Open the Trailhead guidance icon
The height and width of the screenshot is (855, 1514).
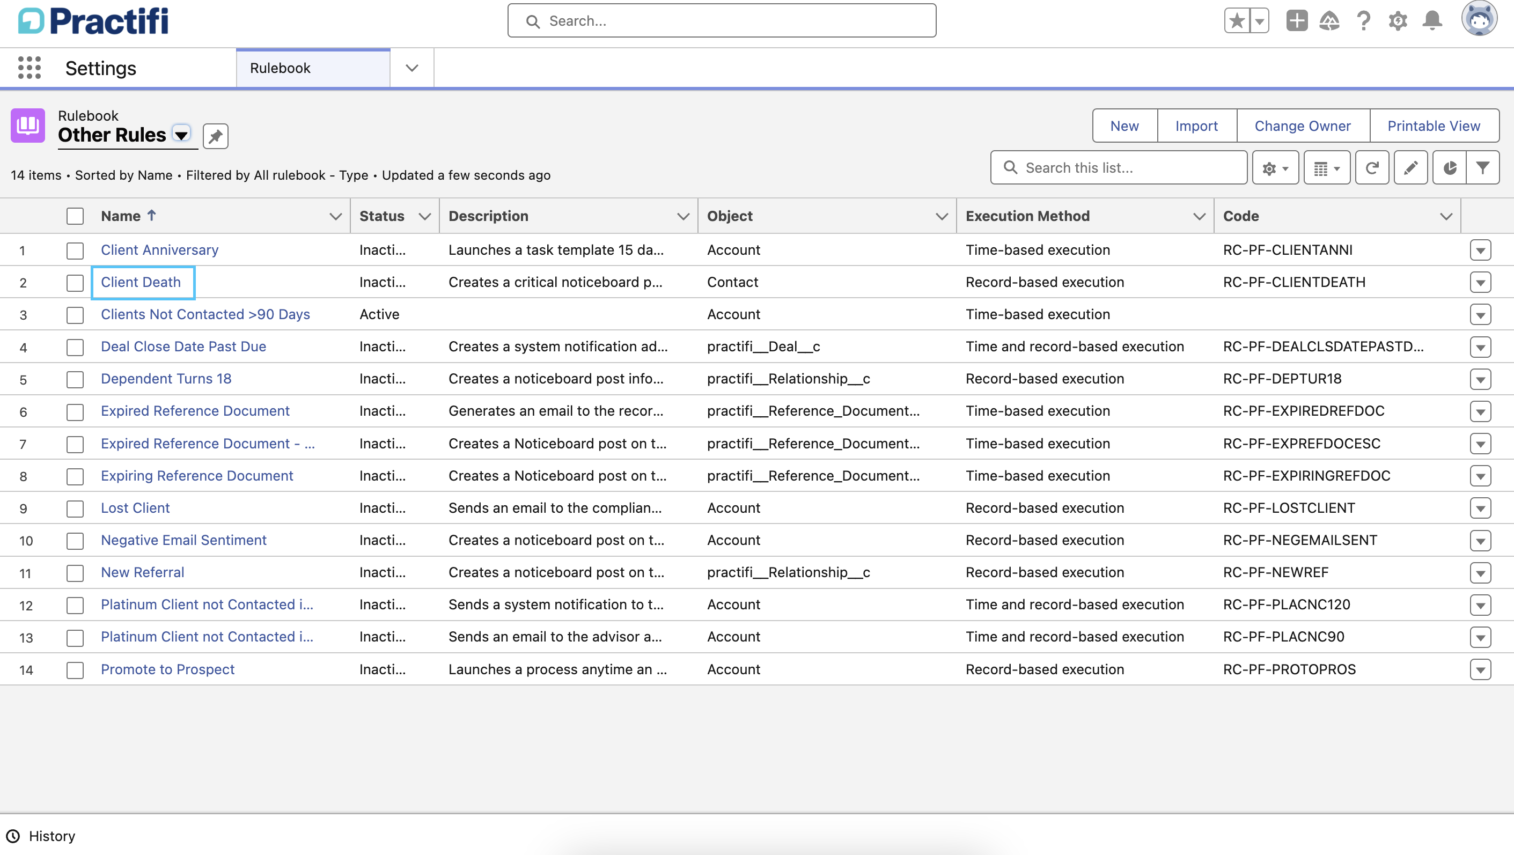click(1329, 21)
